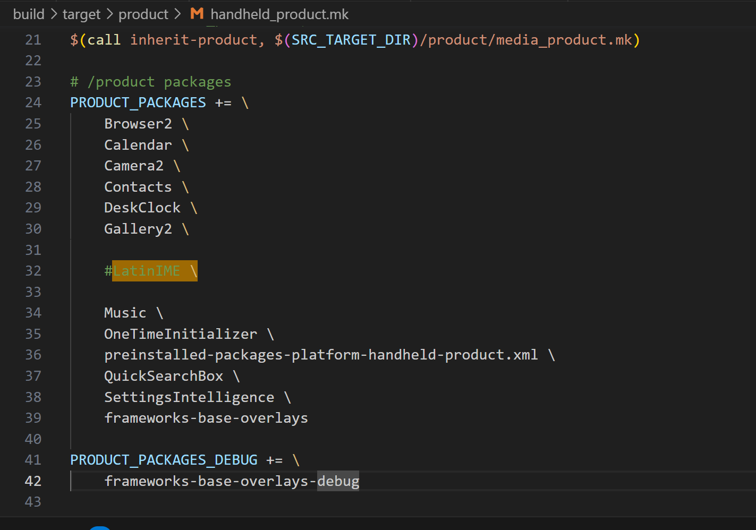Click the 'target' breadcrumb segment
This screenshot has width=756, height=530.
(81, 14)
